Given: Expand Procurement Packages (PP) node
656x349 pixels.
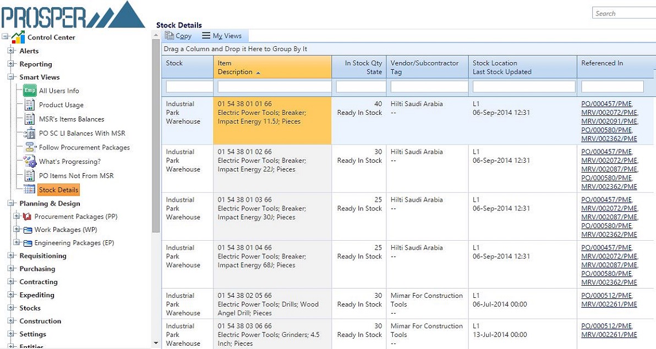Looking at the screenshot, I should pos(17,217).
